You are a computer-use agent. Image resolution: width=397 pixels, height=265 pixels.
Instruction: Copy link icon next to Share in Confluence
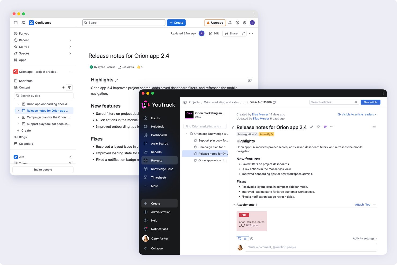click(243, 34)
